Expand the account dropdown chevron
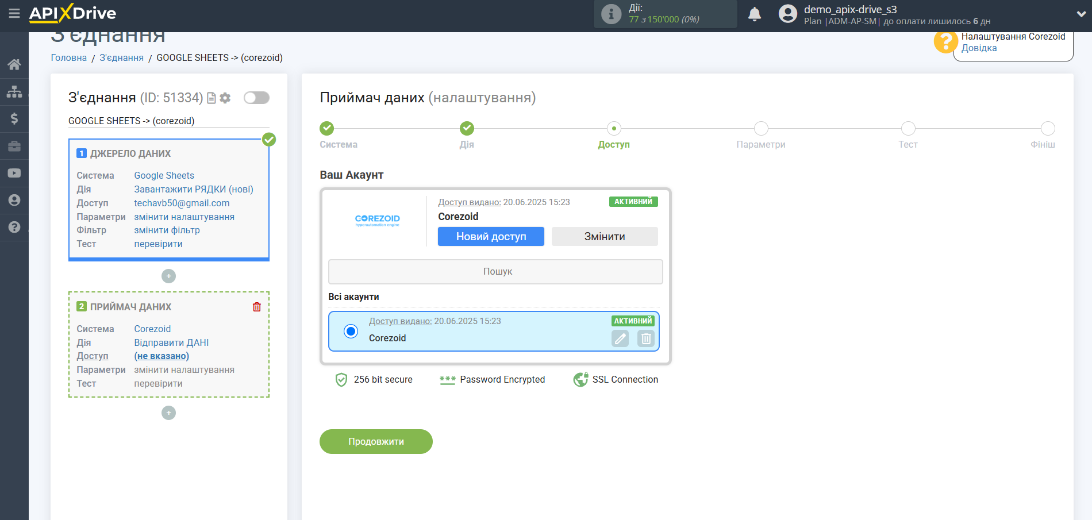The height and width of the screenshot is (520, 1092). coord(1081,14)
